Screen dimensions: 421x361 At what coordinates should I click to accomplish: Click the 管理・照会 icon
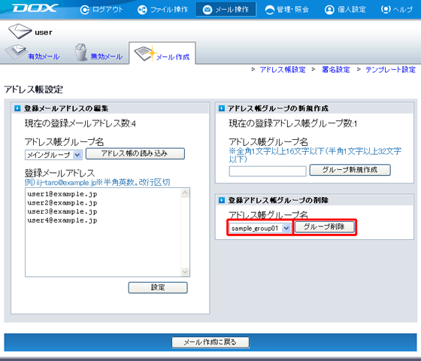(x=270, y=10)
